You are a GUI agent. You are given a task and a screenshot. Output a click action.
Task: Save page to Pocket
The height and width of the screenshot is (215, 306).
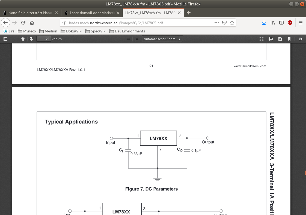224,23
